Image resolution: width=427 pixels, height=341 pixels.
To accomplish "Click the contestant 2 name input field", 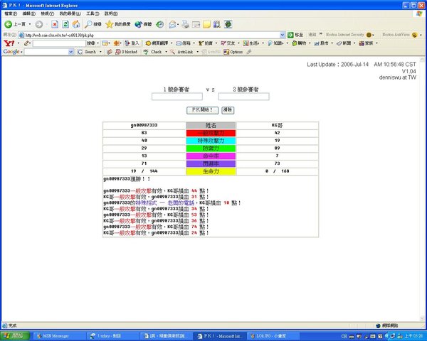I will click(x=243, y=97).
